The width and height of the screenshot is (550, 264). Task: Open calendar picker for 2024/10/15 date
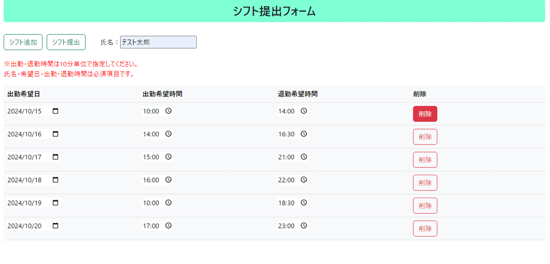tap(55, 111)
